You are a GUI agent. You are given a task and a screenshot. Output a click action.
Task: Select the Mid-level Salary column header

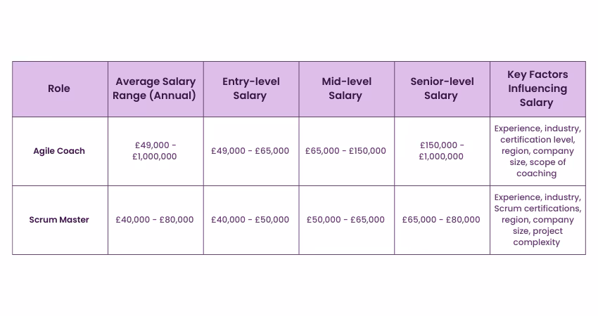pyautogui.click(x=345, y=88)
